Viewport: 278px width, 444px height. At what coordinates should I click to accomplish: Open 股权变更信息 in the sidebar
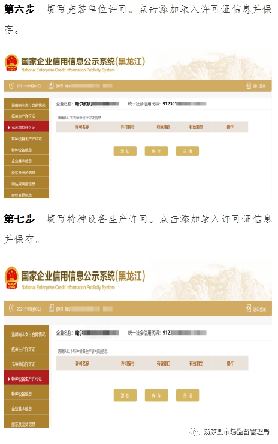point(26,194)
